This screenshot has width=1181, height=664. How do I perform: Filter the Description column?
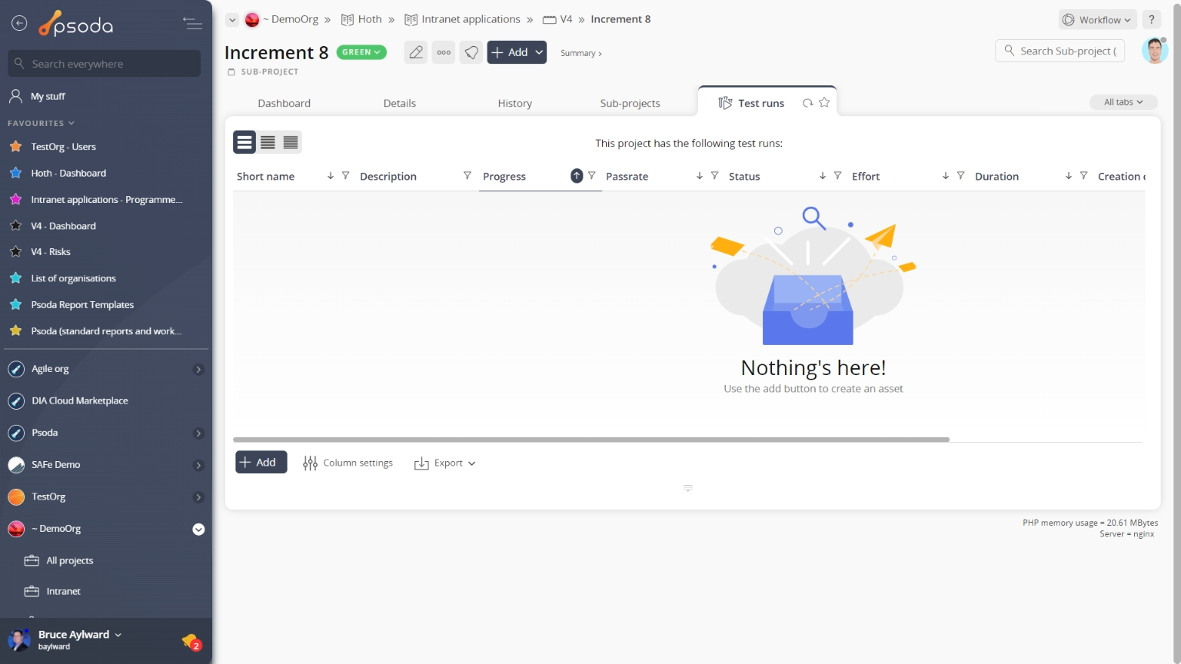[x=467, y=176]
